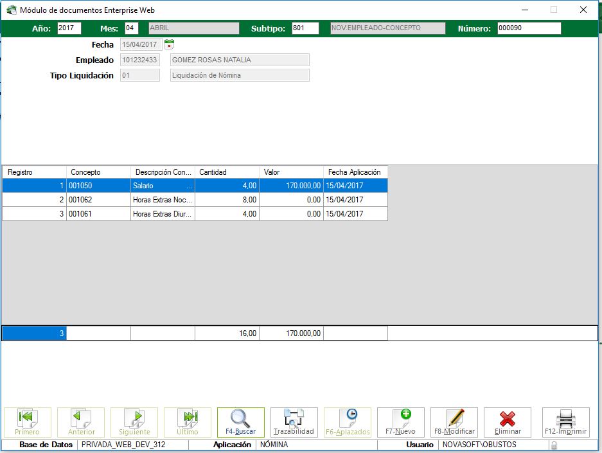Click the Concepto column header

[98, 172]
